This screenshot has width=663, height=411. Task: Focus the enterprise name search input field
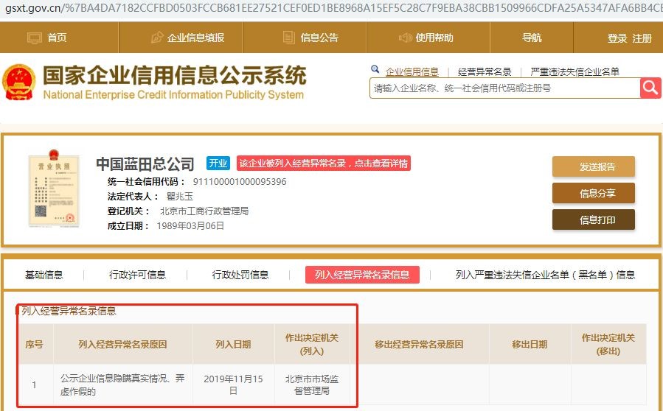pos(504,88)
